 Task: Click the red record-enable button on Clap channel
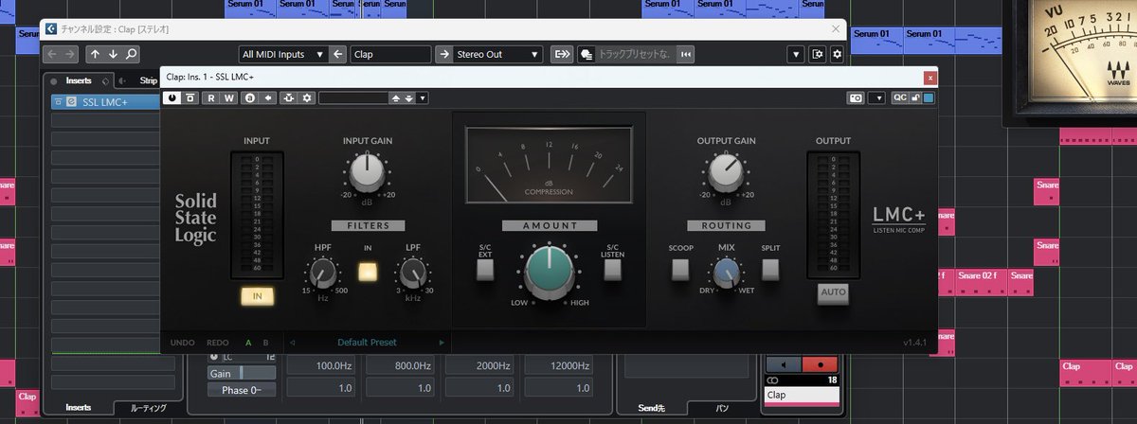[x=819, y=363]
